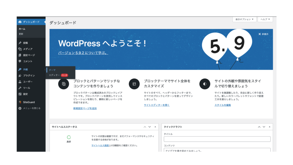Open the ユーザー menu item
Screen dimensions: 293x165
[28, 82]
